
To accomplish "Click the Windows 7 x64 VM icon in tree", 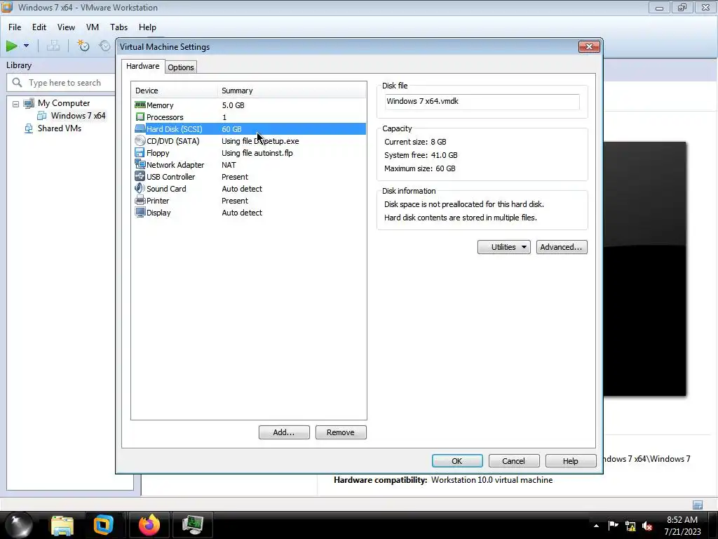I will click(x=42, y=116).
